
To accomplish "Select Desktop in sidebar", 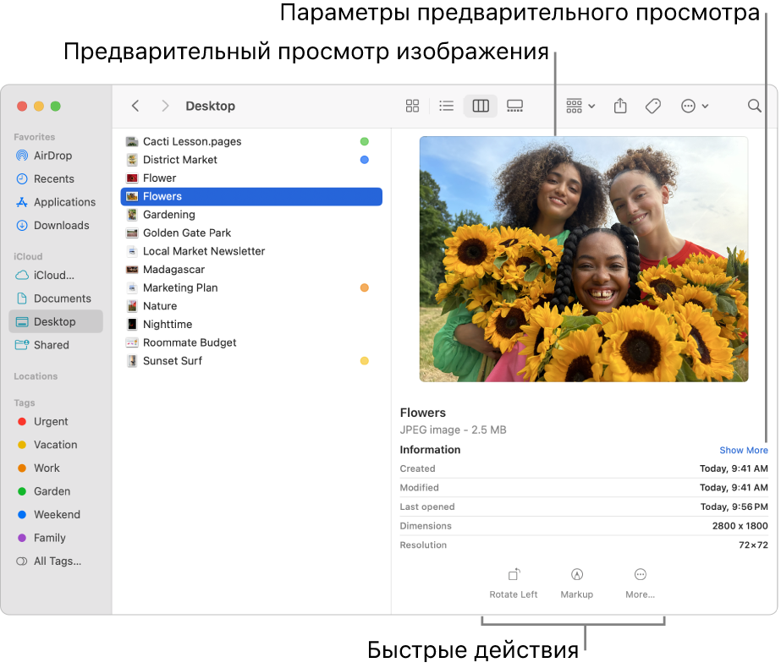I will coord(56,321).
